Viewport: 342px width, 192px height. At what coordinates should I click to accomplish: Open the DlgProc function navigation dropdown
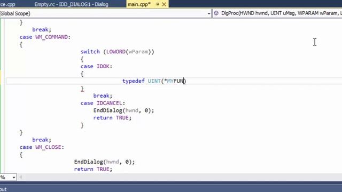pos(277,13)
